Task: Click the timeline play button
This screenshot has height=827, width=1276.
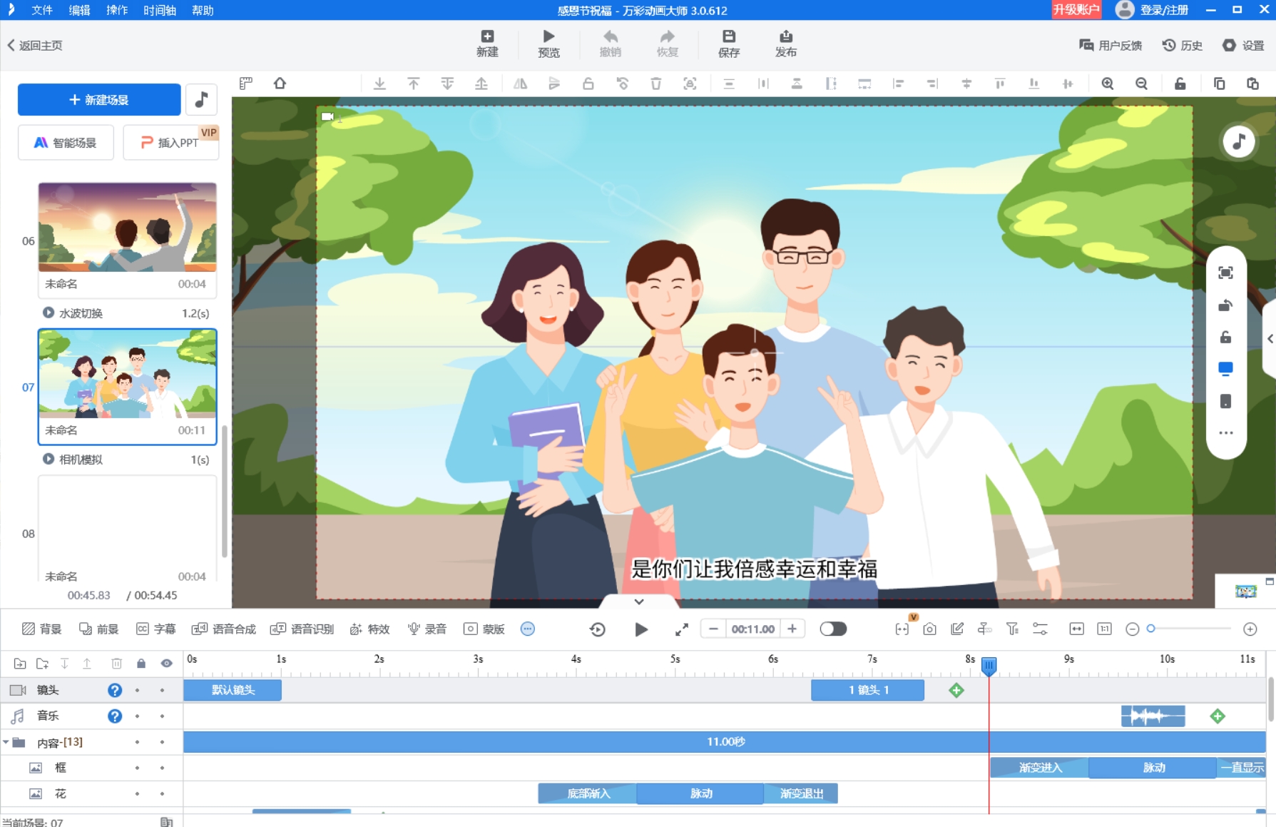Action: click(641, 629)
